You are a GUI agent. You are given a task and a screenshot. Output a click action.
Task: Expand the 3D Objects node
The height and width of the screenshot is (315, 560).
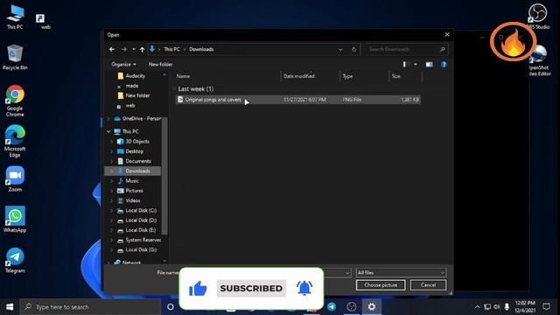(x=111, y=142)
